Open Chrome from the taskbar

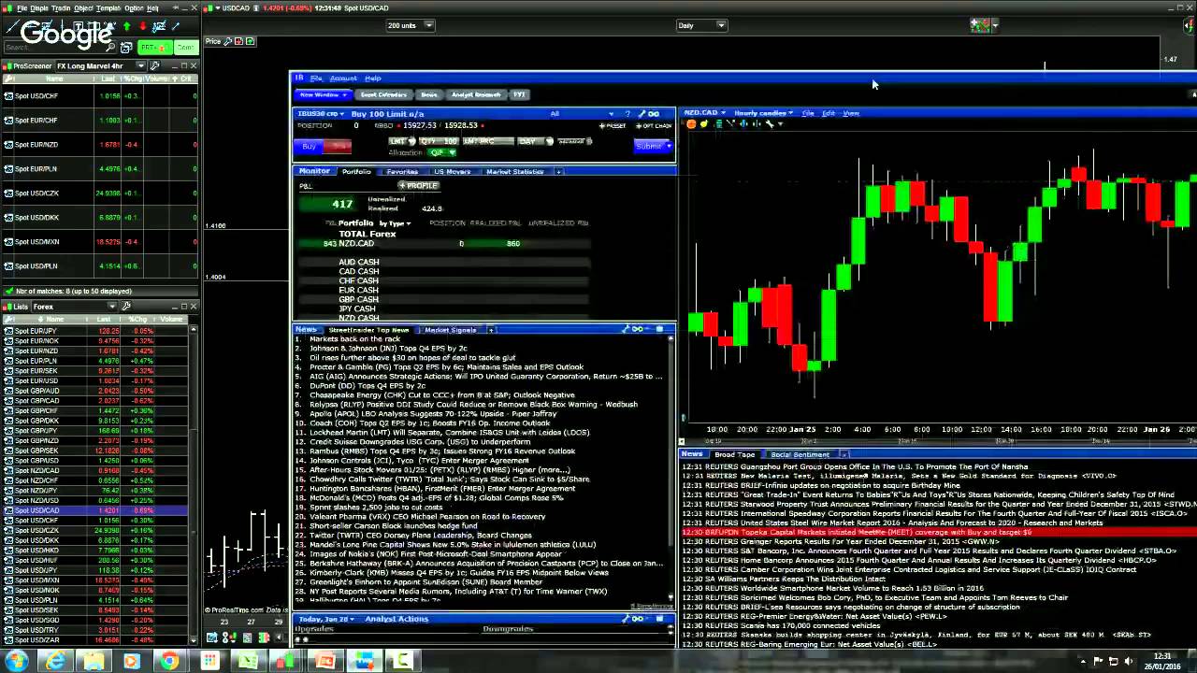[x=168, y=661]
